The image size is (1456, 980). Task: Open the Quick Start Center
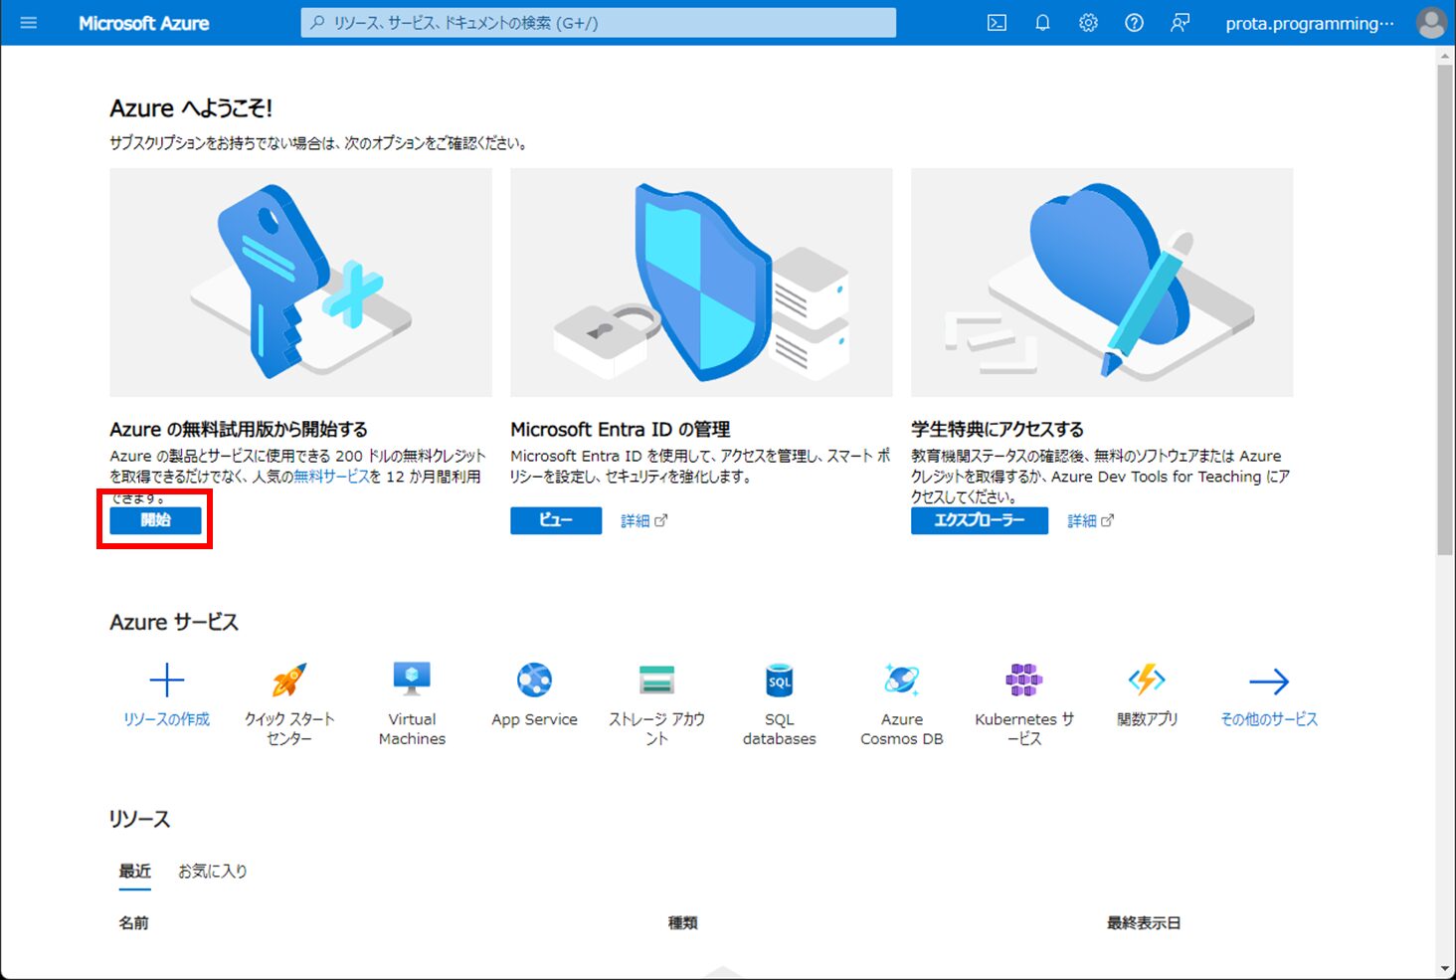[x=288, y=680]
